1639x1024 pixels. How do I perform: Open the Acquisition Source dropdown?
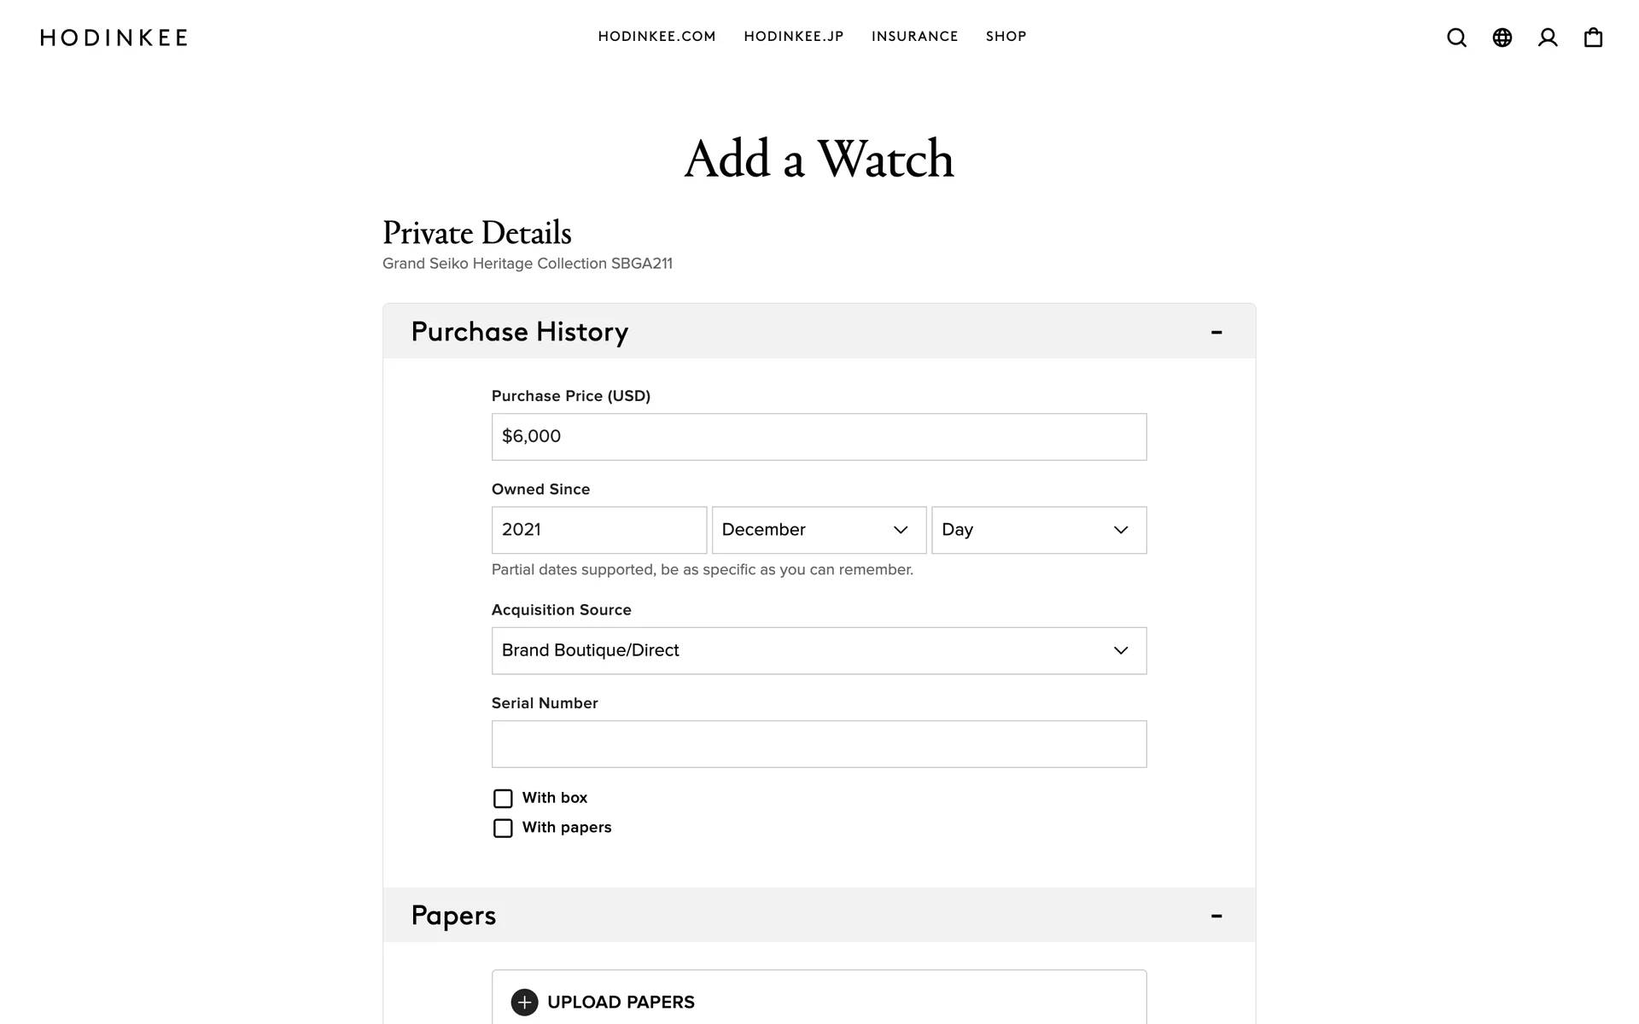click(x=819, y=651)
